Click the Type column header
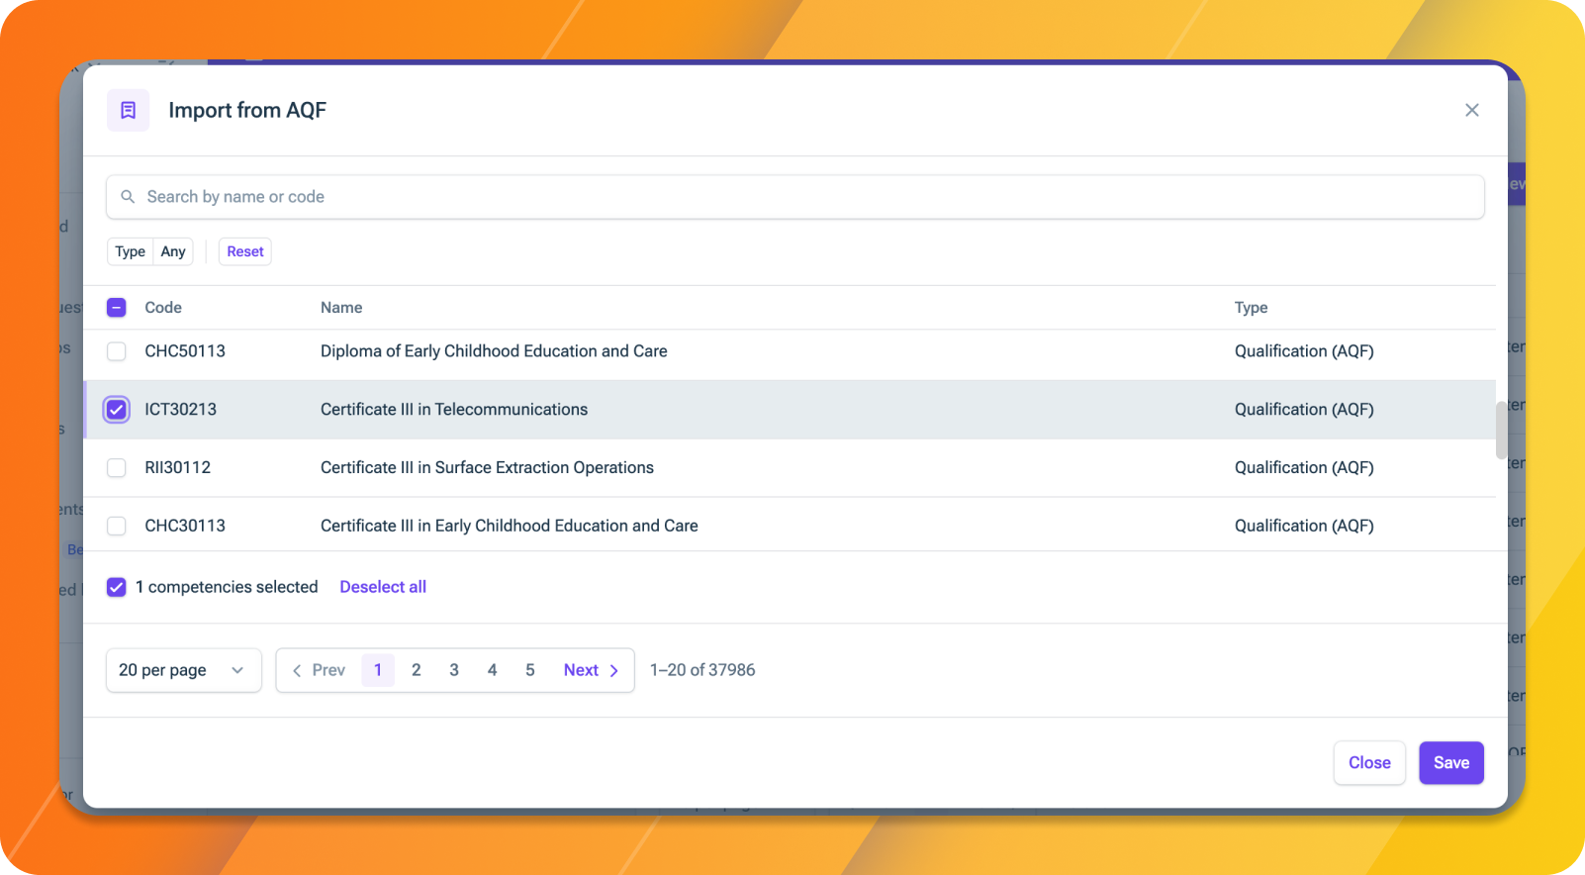The width and height of the screenshot is (1585, 875). pyautogui.click(x=1252, y=308)
